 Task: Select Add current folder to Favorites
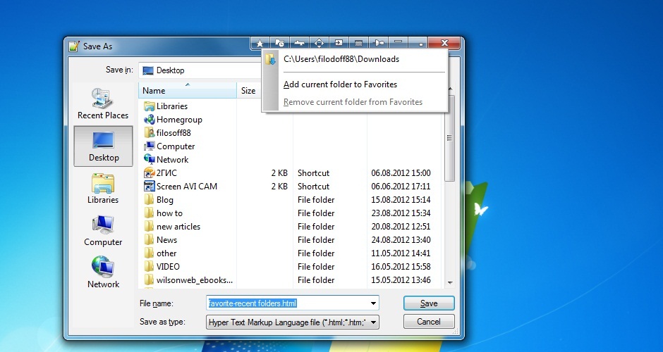click(340, 84)
